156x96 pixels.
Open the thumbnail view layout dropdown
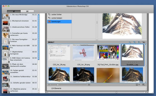[144, 85]
